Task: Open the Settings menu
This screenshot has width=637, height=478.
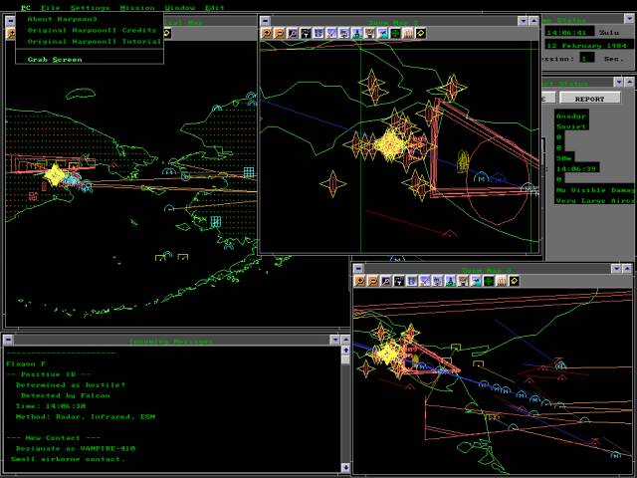Action: [x=90, y=8]
